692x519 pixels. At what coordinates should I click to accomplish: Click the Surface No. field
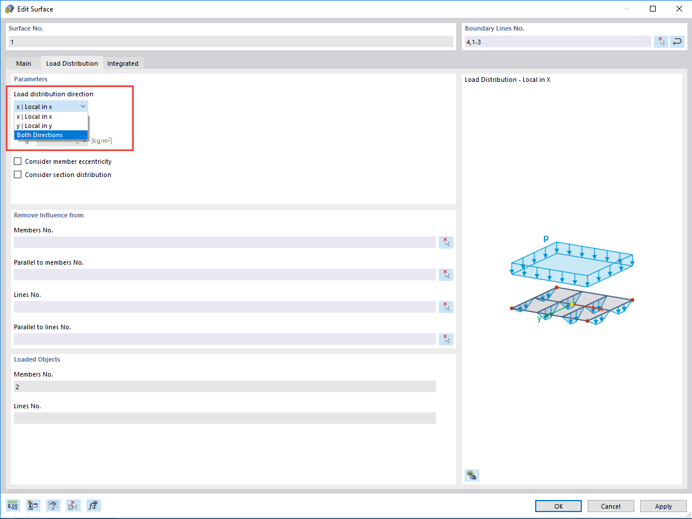(x=231, y=42)
